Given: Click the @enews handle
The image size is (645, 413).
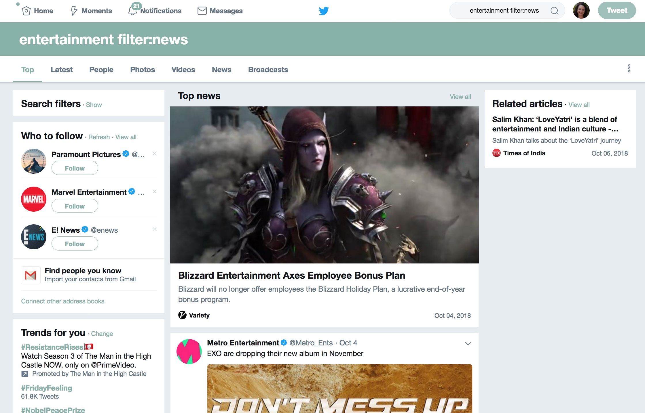Looking at the screenshot, I should click(104, 230).
